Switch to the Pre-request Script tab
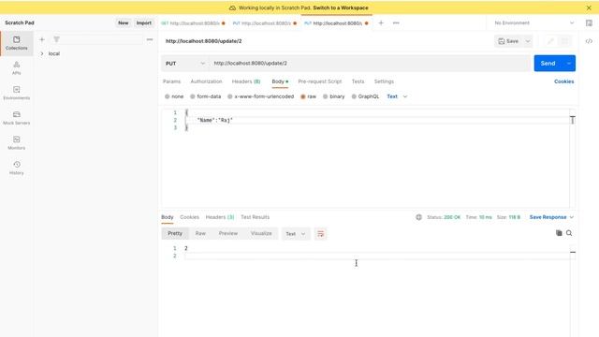 (320, 81)
